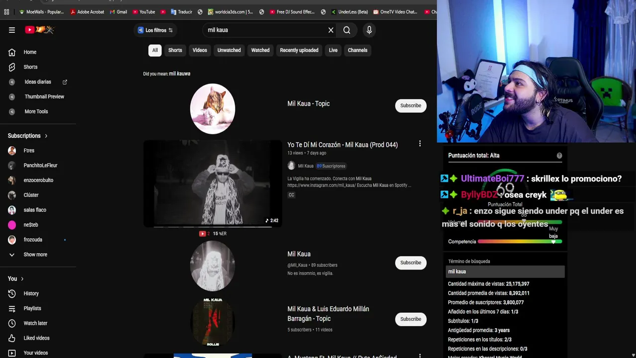Open Ideas diarias in the sidebar
636x358 pixels.
pyautogui.click(x=38, y=82)
